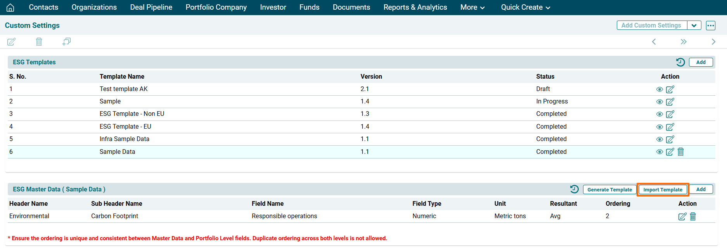Click the Generate Template button
The width and height of the screenshot is (727, 248).
(x=609, y=189)
